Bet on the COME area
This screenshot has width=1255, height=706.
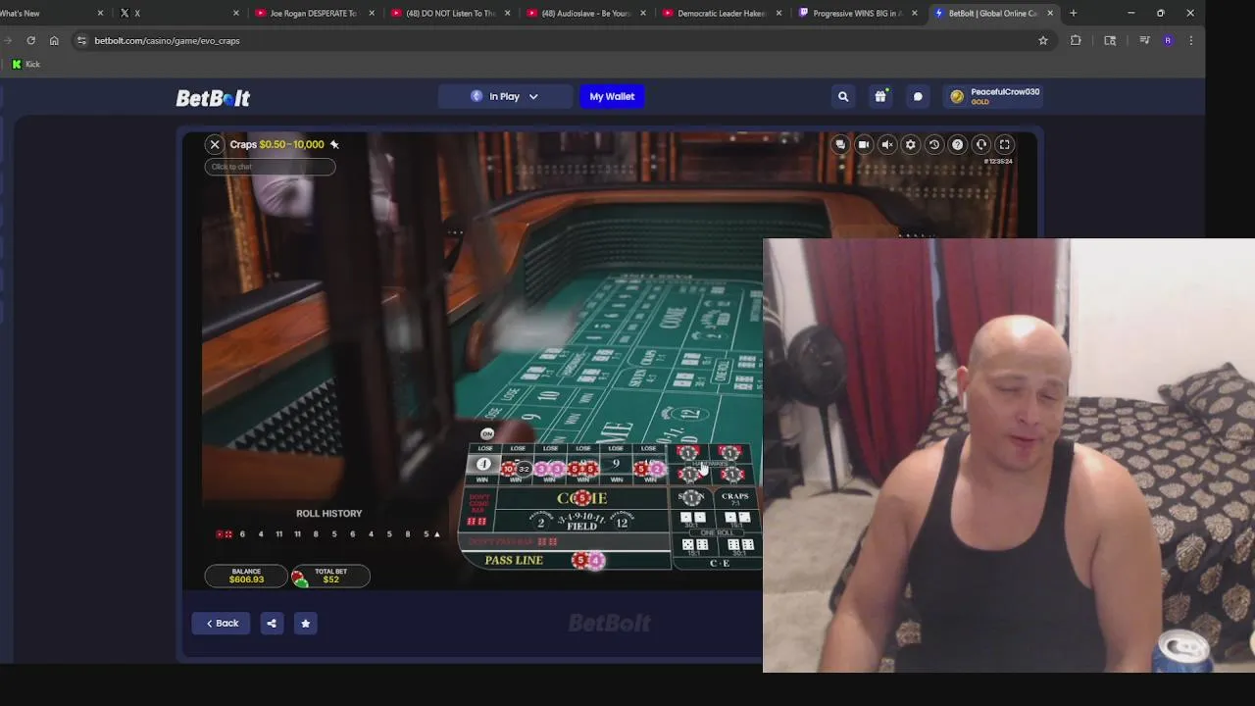pos(582,498)
